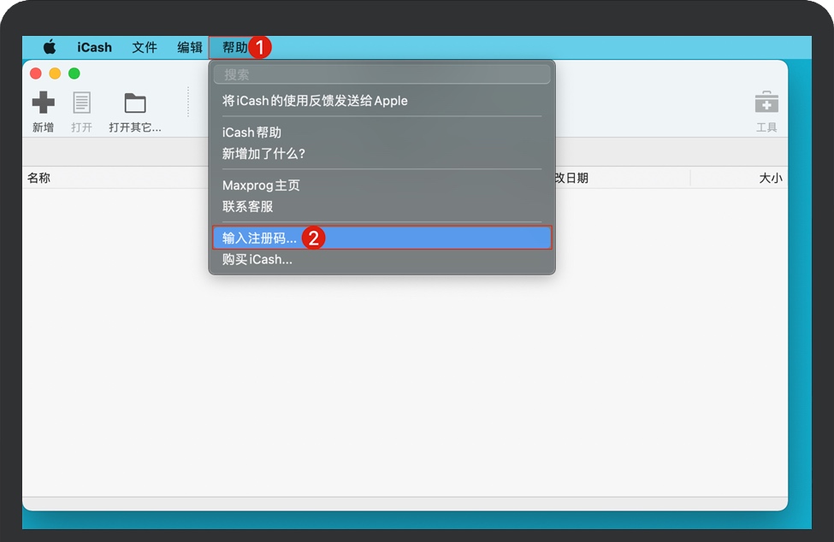
Task: Click the 搜索 field in help menu
Action: (382, 74)
